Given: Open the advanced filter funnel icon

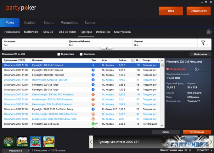Looking at the screenshot, I should tap(204, 43).
